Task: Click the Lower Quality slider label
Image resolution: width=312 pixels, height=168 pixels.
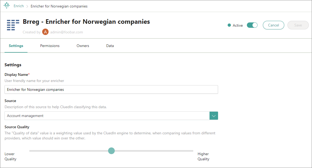Action: click(x=10, y=156)
